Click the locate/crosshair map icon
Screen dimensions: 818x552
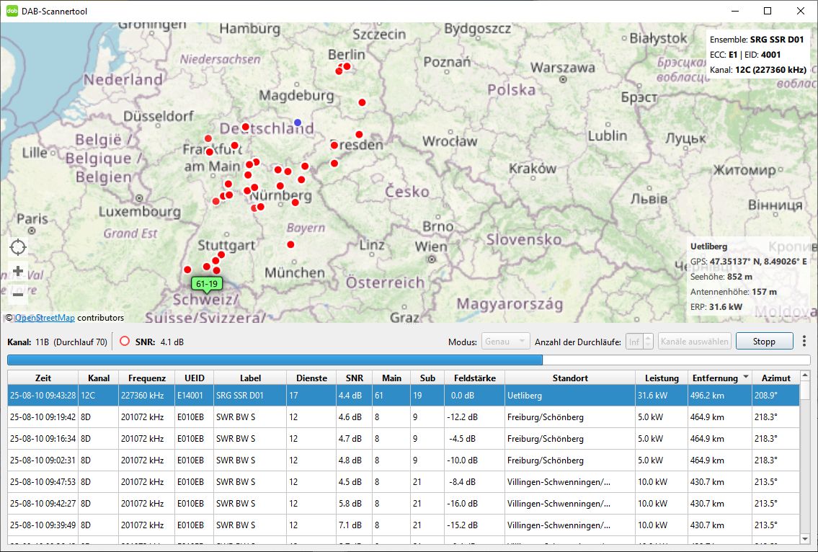coord(18,248)
